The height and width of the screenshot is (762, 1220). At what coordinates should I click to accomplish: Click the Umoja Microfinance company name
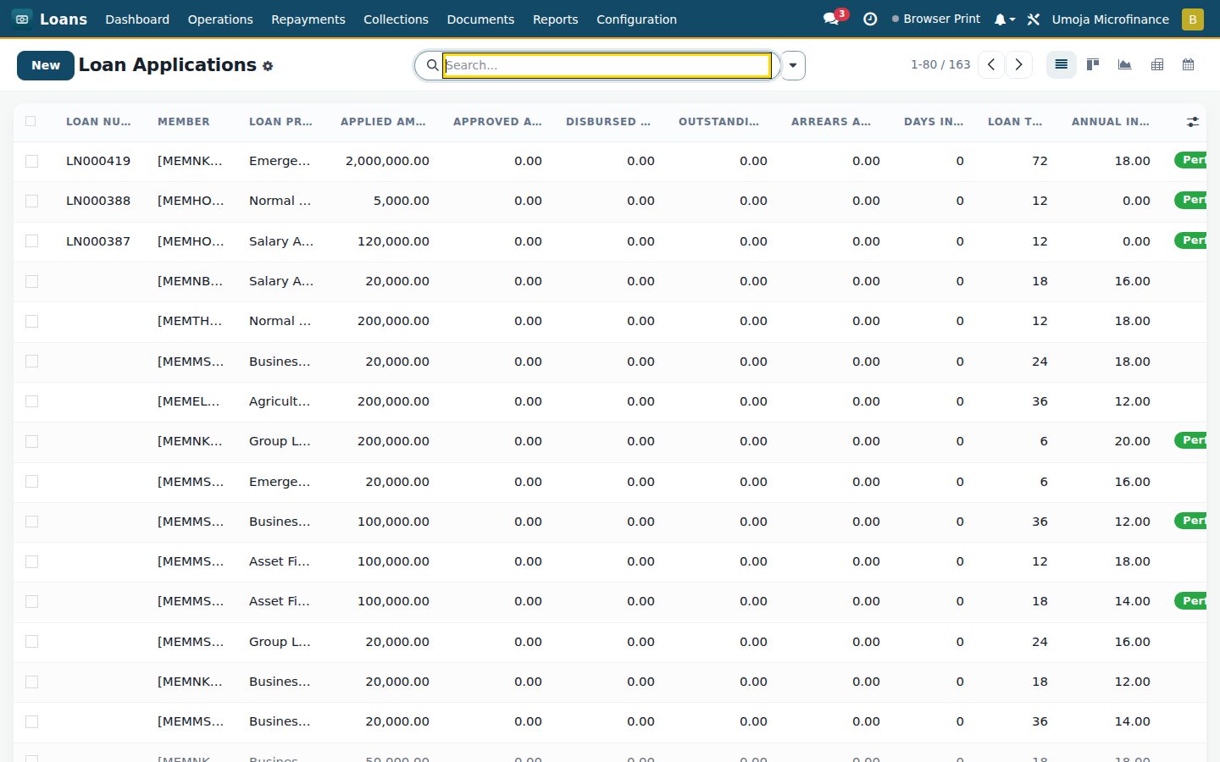point(1110,19)
